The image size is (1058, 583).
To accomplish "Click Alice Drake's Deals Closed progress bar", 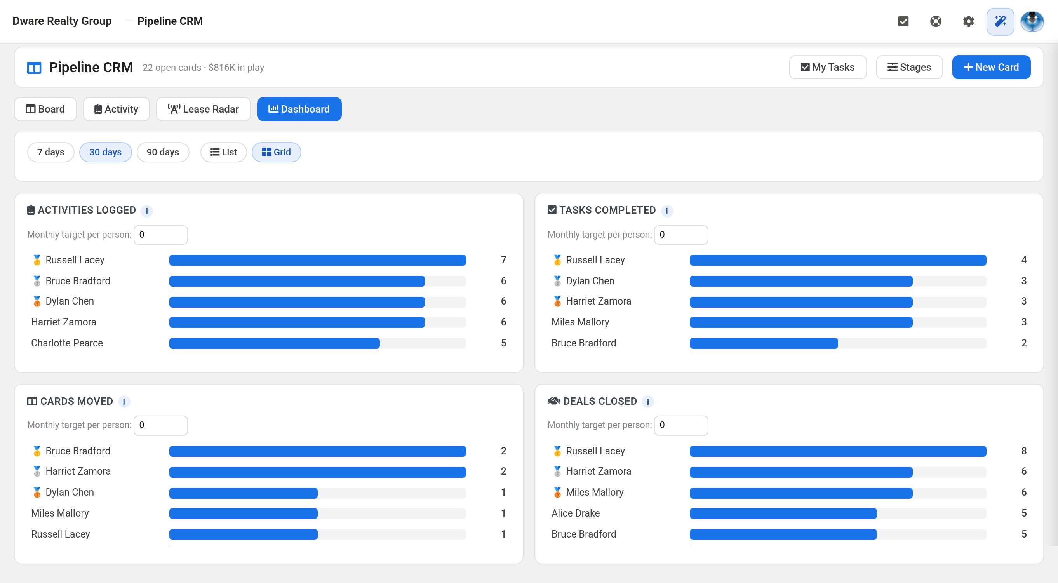I will (x=838, y=513).
